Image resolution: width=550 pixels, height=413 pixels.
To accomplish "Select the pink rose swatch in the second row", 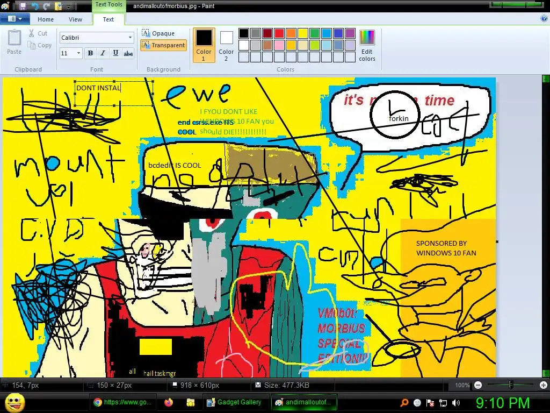I will tap(279, 45).
